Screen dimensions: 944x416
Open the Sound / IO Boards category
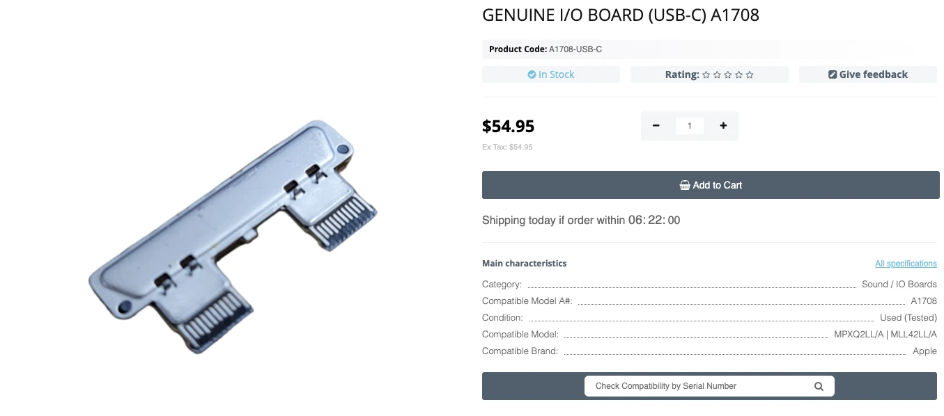[x=899, y=284]
